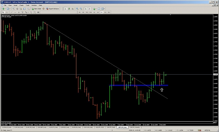219x132 pixels.
Task: Open the File menu
Action: click(5, 5)
